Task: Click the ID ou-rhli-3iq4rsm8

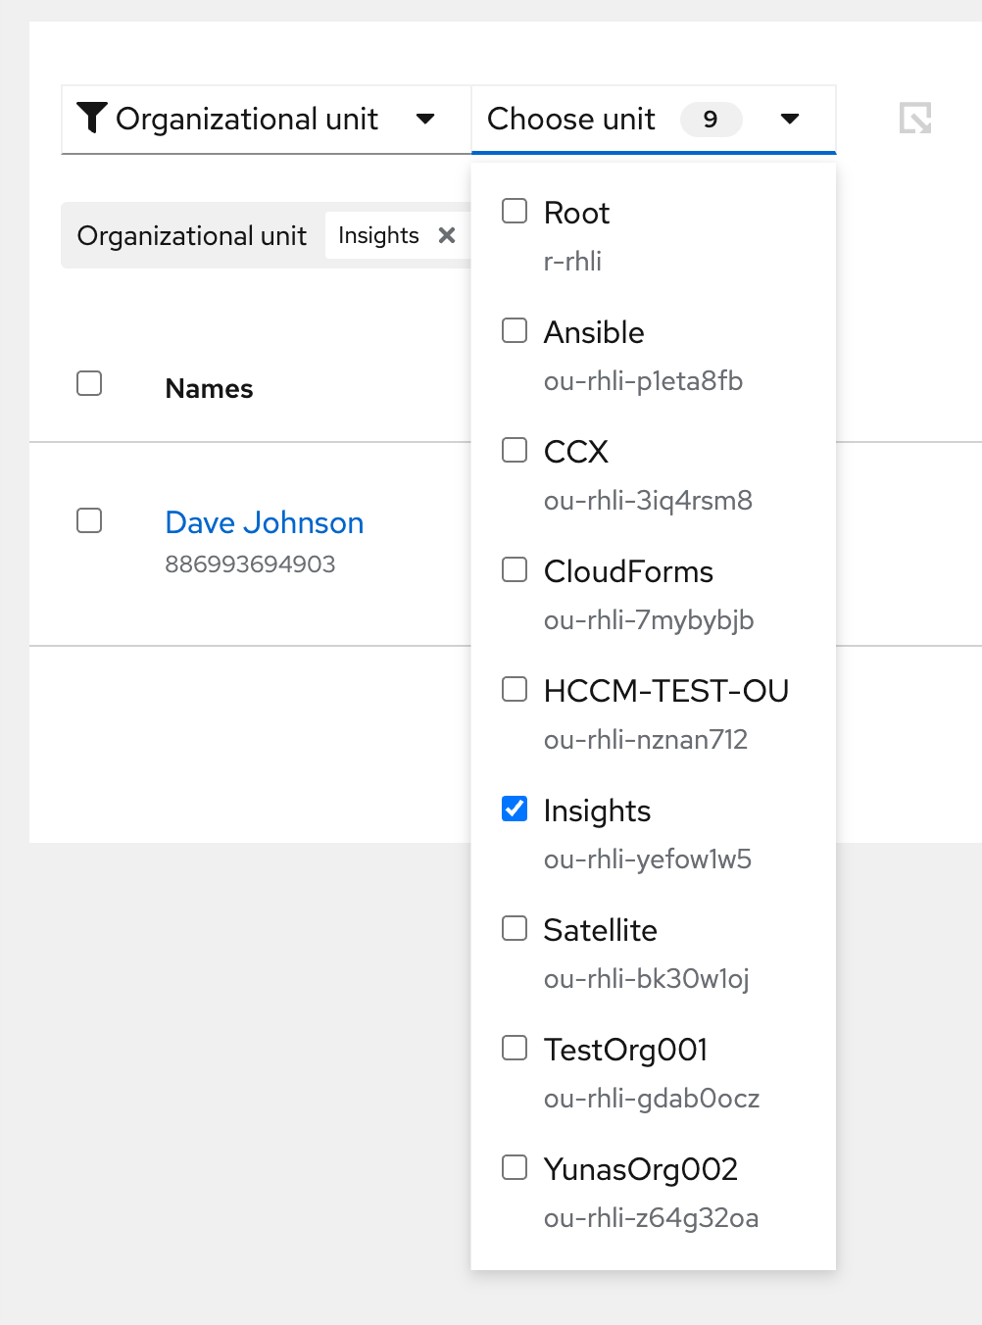Action: [x=648, y=501]
